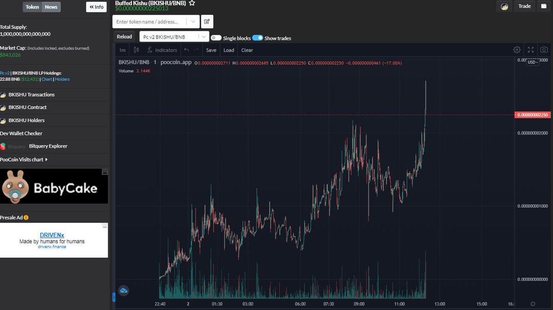Click the blue sidebar collapse handle on chart edge
Image resolution: width=553 pixels, height=310 pixels.
[x=114, y=297]
